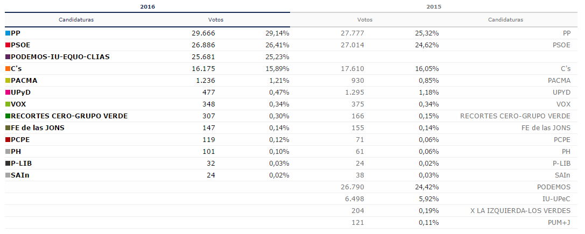Click the red PSOE color square
Viewport: 585px width, 234px height.
coord(8,45)
